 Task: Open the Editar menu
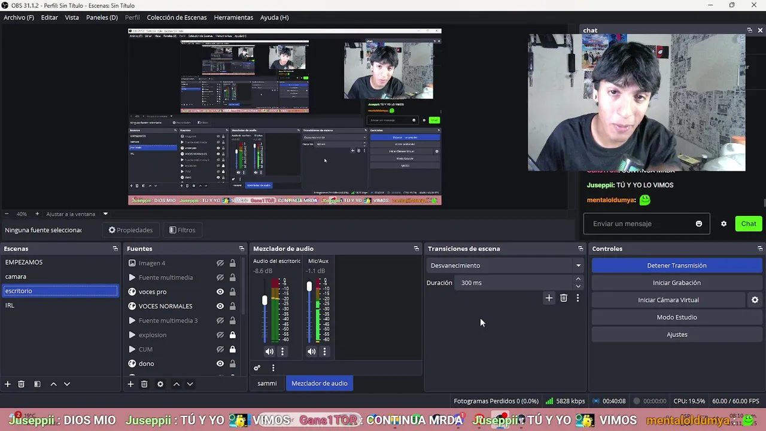(50, 17)
